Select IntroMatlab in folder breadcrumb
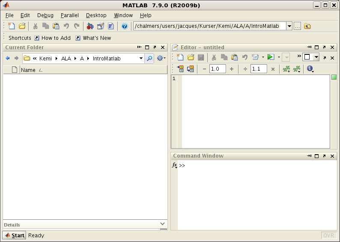This screenshot has height=242, width=340. (107, 59)
